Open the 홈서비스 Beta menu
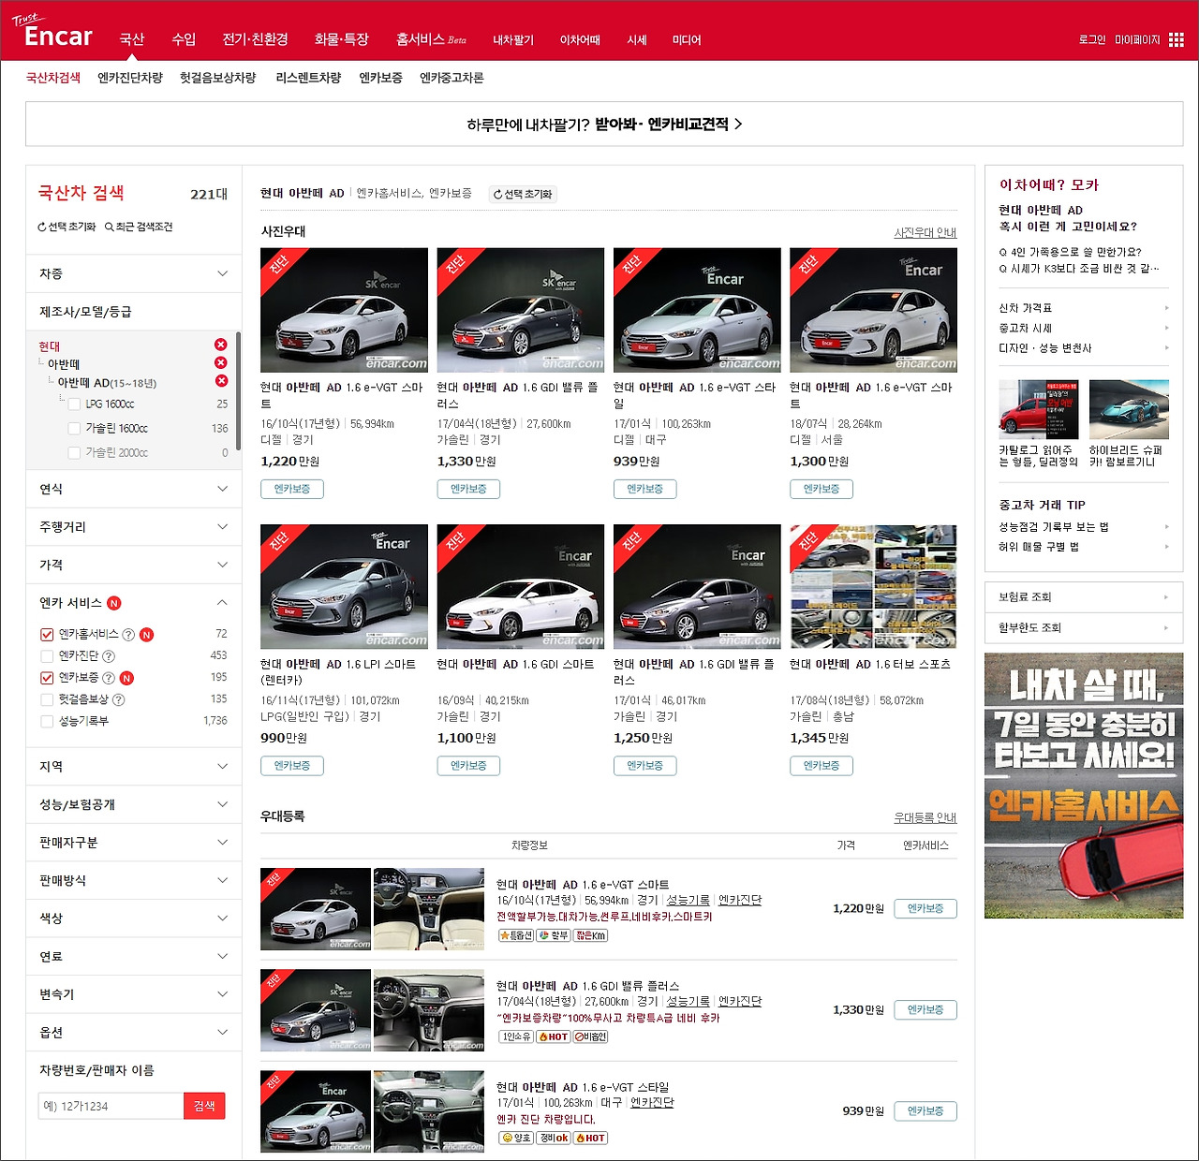The image size is (1199, 1161). click(x=431, y=39)
